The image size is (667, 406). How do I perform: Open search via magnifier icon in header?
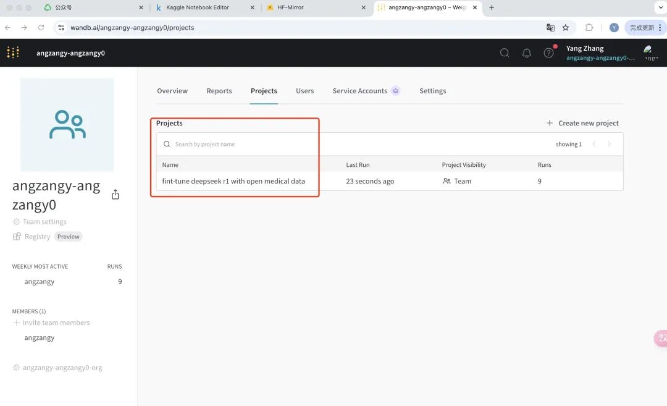tap(505, 53)
